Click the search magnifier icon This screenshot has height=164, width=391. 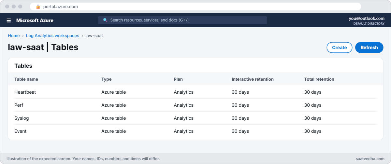click(105, 20)
